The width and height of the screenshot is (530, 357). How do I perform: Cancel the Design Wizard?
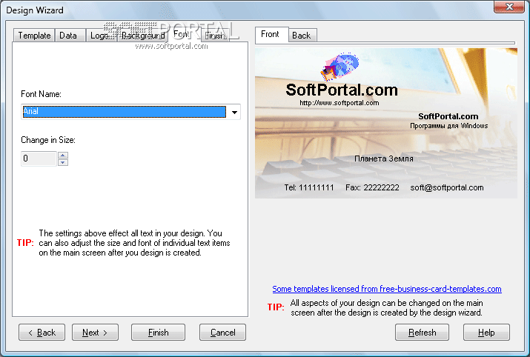point(223,333)
